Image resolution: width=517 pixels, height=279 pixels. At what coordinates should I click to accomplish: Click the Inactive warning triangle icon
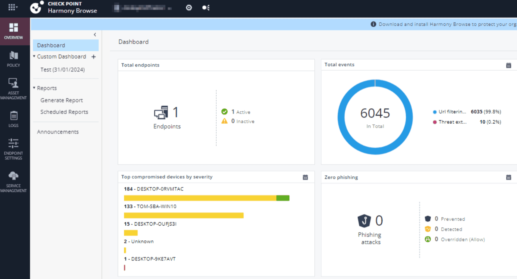point(224,121)
